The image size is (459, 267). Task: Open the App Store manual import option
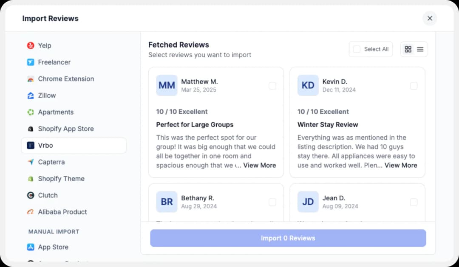30,247
